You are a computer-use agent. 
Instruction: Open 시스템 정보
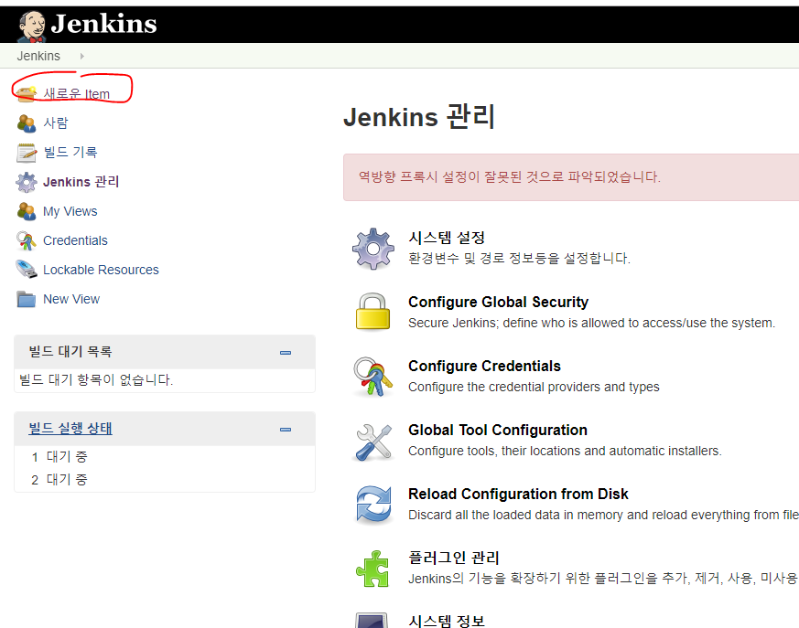447,621
